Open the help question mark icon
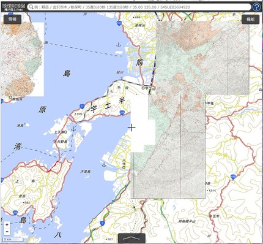The image size is (263, 244). tap(256, 7)
